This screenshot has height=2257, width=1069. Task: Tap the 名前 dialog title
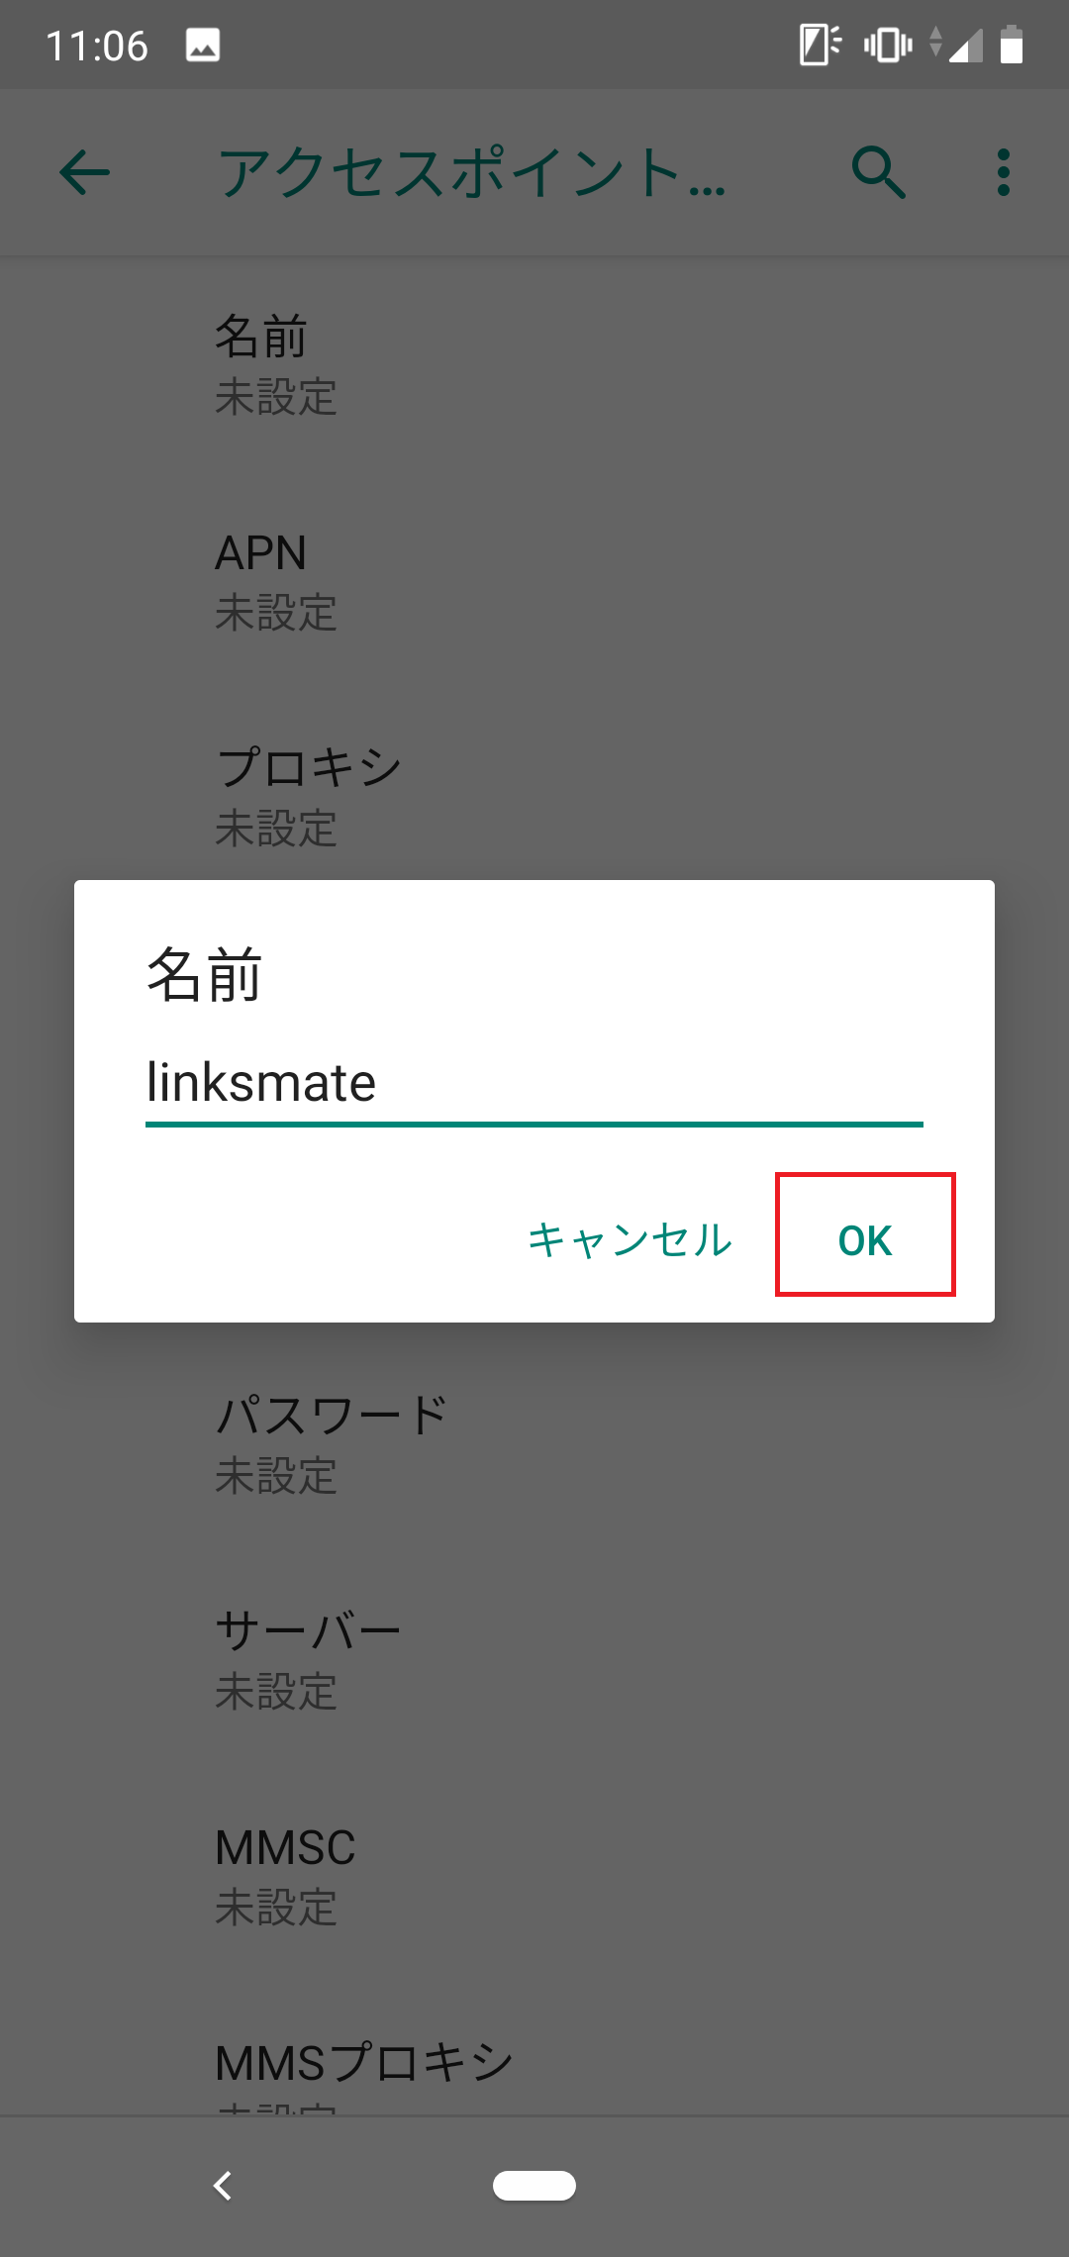pos(203,980)
